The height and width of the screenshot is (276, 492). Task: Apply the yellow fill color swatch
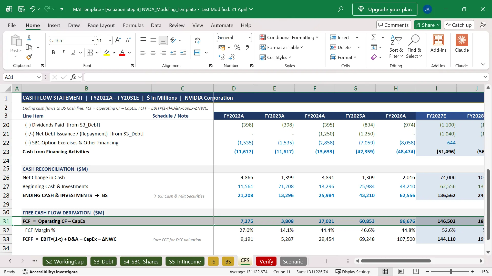(107, 53)
